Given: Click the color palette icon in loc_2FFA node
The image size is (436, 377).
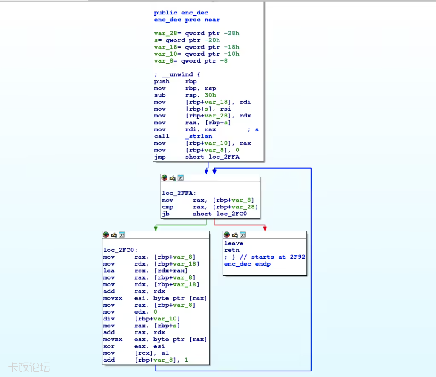Looking at the screenshot, I should (x=165, y=178).
